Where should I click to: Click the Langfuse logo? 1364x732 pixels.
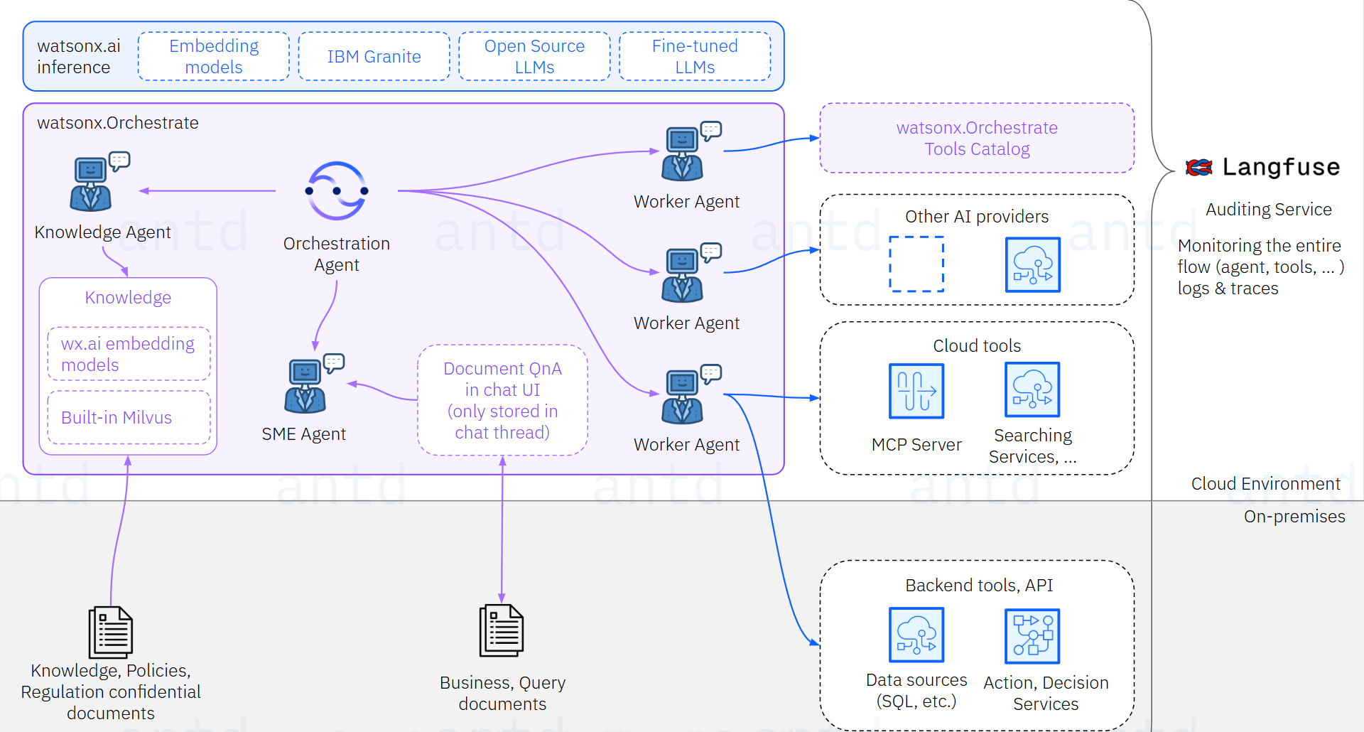point(1198,167)
